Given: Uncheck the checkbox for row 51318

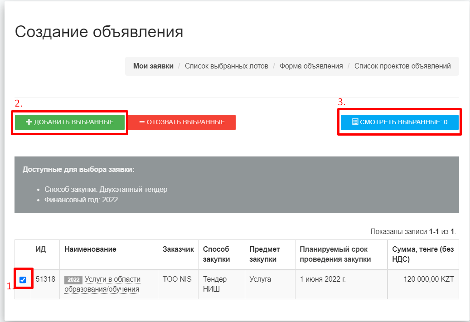Looking at the screenshot, I should [23, 280].
